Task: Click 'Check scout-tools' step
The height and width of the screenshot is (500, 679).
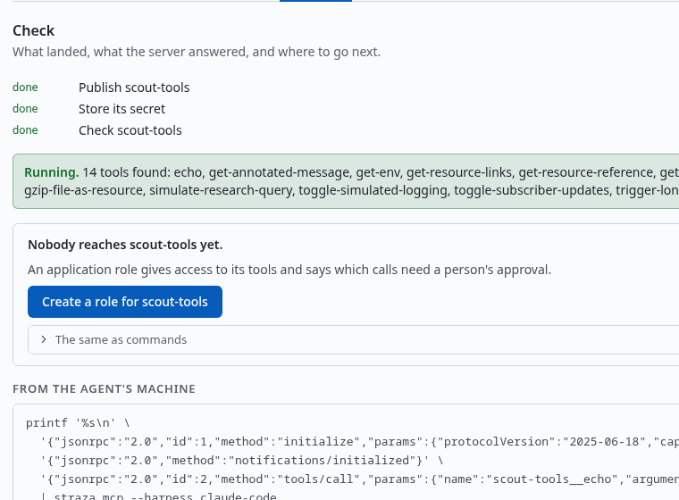Action: tap(130, 130)
